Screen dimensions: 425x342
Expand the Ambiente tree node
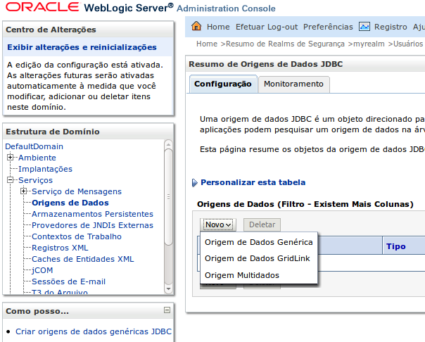10,158
